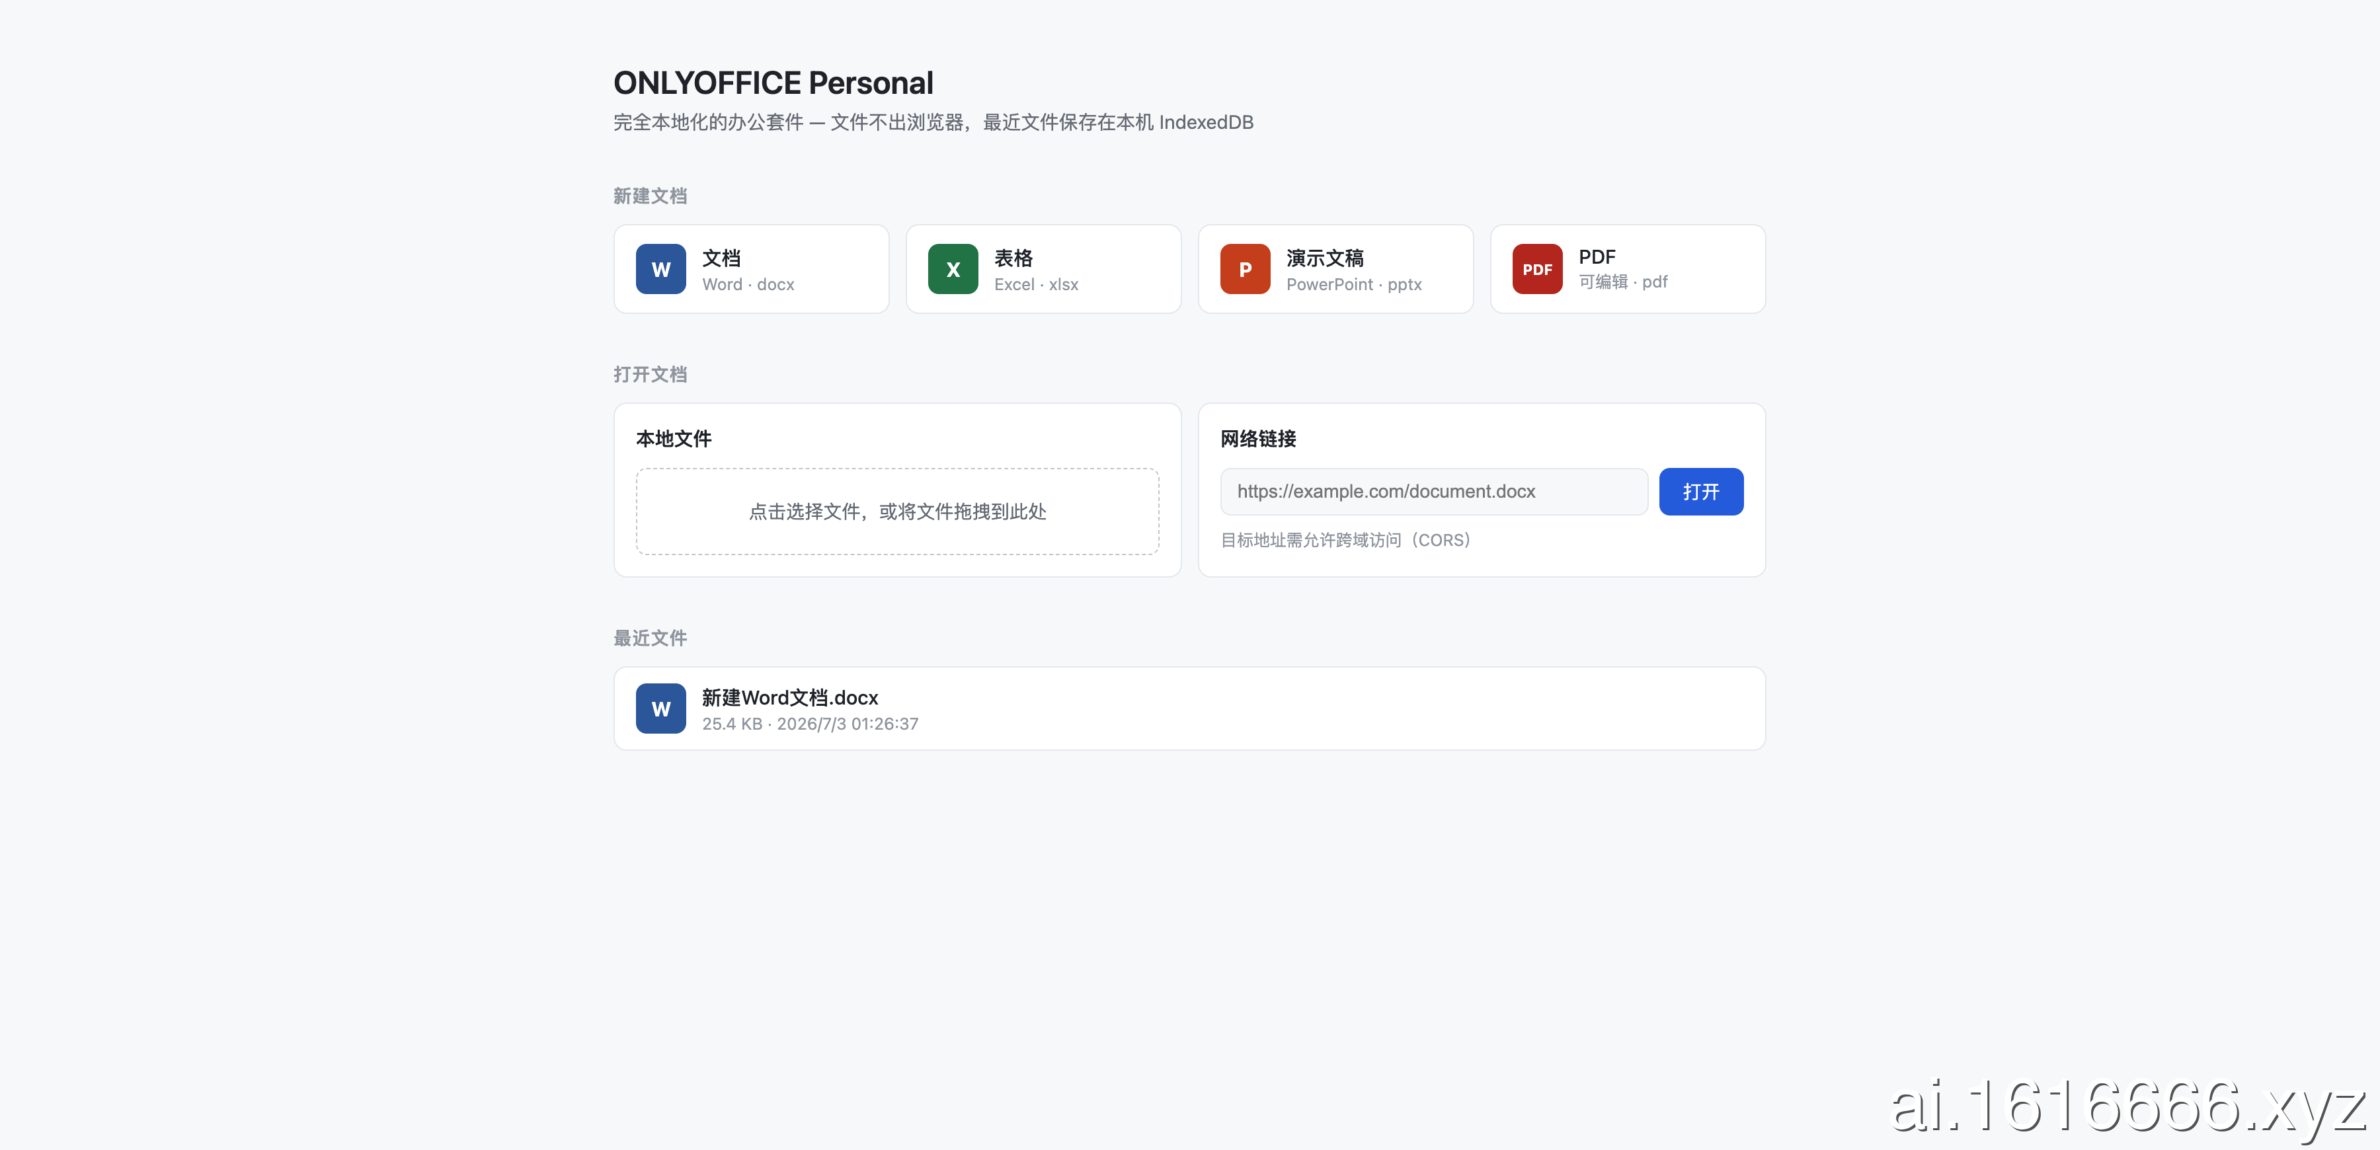Screen dimensions: 2380x1150
Task: Click the orange PowerPoint P icon
Action: (x=1244, y=269)
